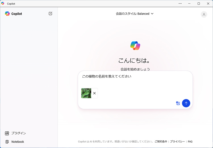Click the Copilot app icon in title bar
213x148 pixels.
(3, 3)
